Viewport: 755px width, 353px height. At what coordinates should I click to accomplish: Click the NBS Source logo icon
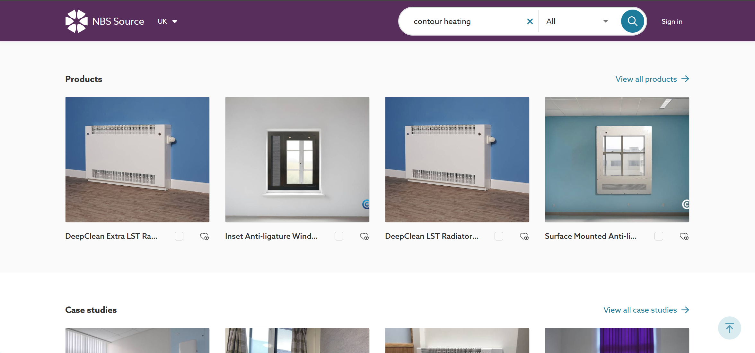tap(76, 21)
